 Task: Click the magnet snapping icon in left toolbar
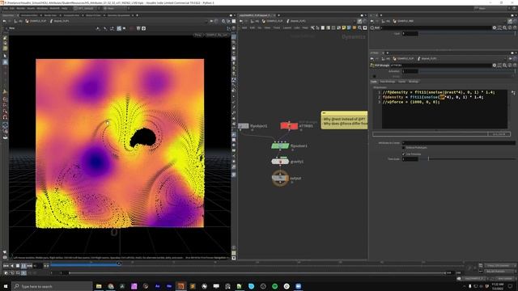5,116
